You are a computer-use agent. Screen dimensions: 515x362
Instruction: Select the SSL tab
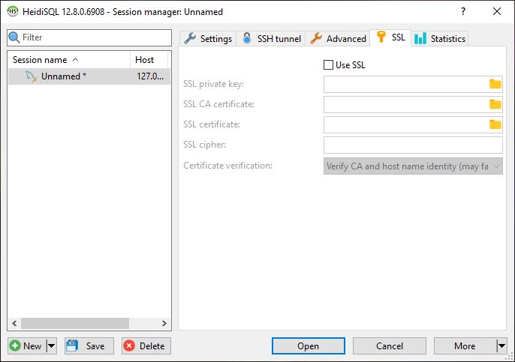click(390, 37)
